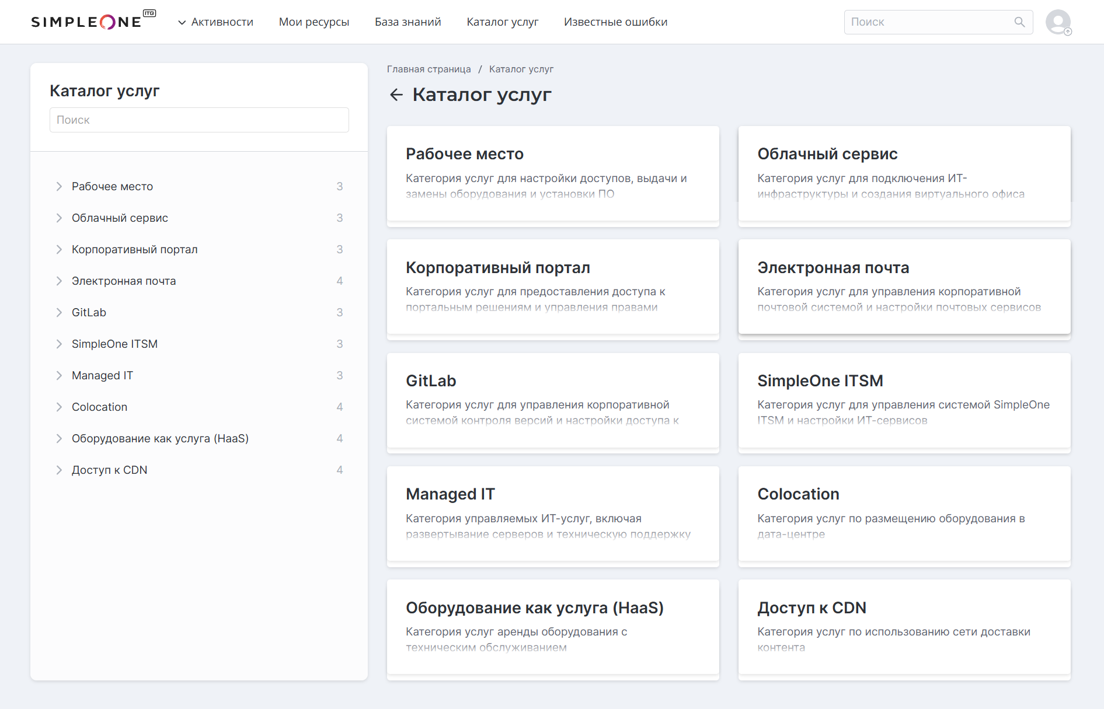1104x709 pixels.
Task: Expand the Colocation tree chevron
Action: (x=59, y=407)
